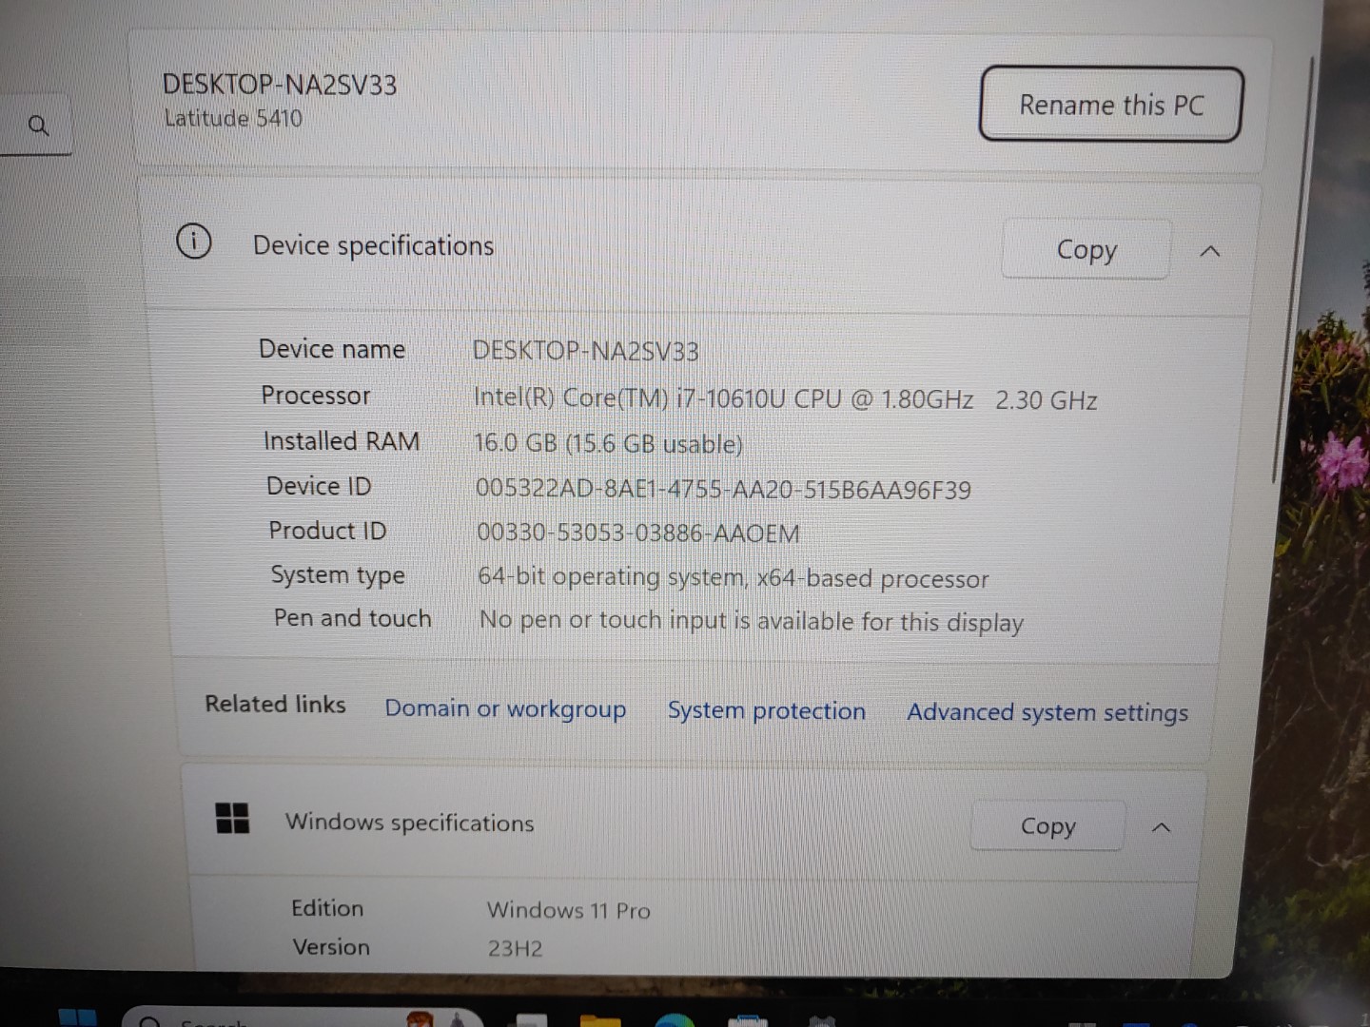The width and height of the screenshot is (1370, 1027).
Task: Select the Device ID value 005322AD
Action: pyautogui.click(x=723, y=490)
